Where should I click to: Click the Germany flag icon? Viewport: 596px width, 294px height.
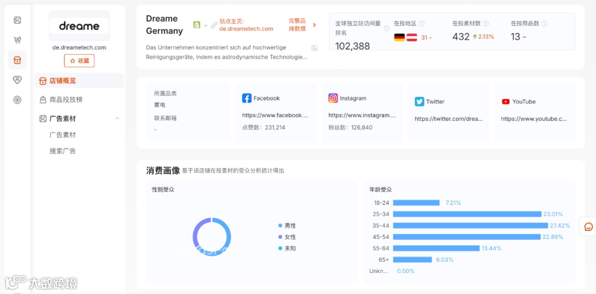click(x=400, y=38)
